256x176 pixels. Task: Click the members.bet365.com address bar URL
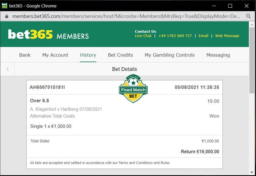point(126,16)
